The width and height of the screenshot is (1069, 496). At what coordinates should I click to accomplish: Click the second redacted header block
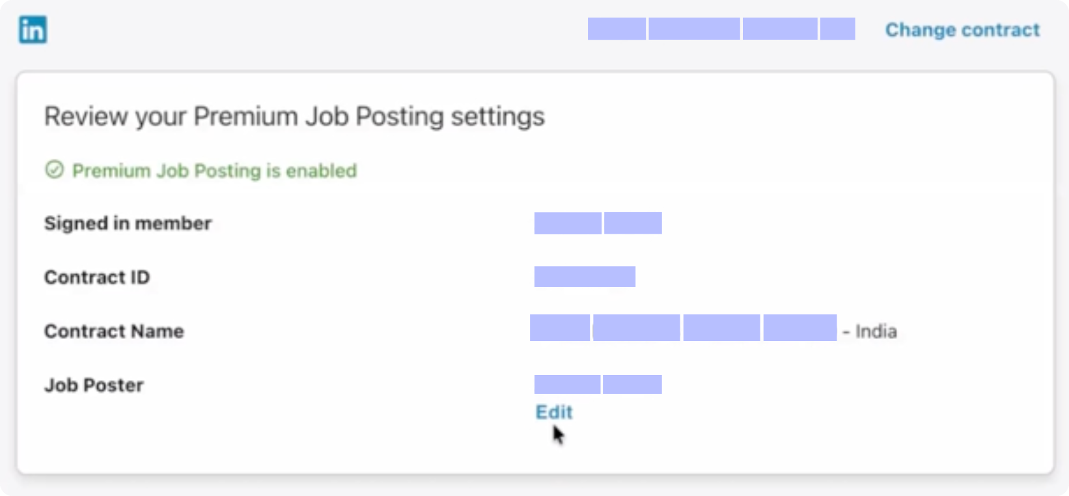693,29
